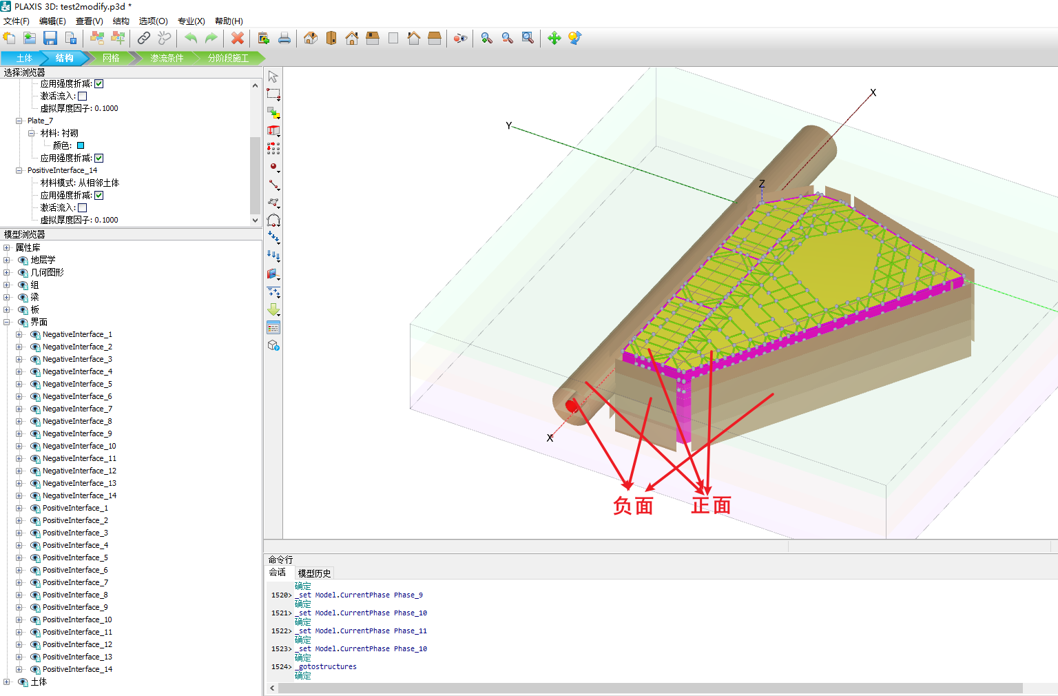This screenshot has width=1058, height=696.
Task: Activate the rectangular multi-select tool
Action: click(x=273, y=94)
